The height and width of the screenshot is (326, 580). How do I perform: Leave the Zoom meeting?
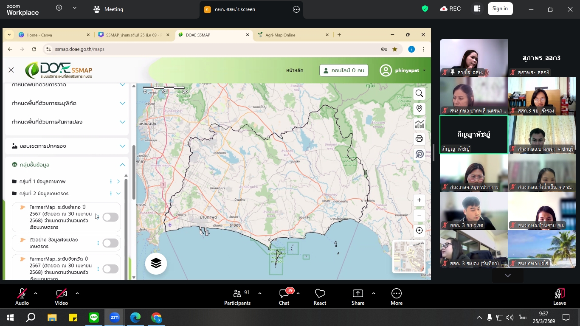click(x=560, y=296)
